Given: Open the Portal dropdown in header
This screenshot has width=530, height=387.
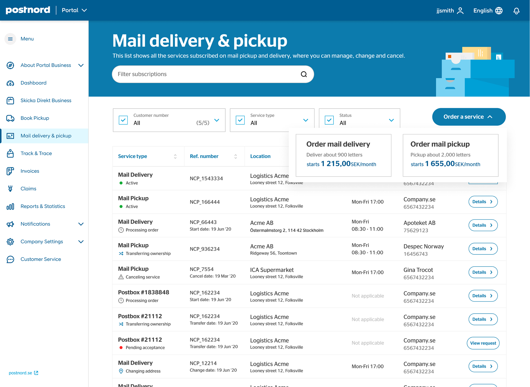Looking at the screenshot, I should (x=74, y=10).
